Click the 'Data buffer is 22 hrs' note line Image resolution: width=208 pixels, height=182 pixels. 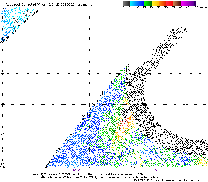pos(99,177)
